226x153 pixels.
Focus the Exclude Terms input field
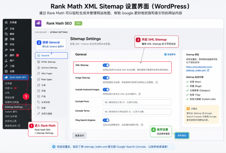coord(137,112)
